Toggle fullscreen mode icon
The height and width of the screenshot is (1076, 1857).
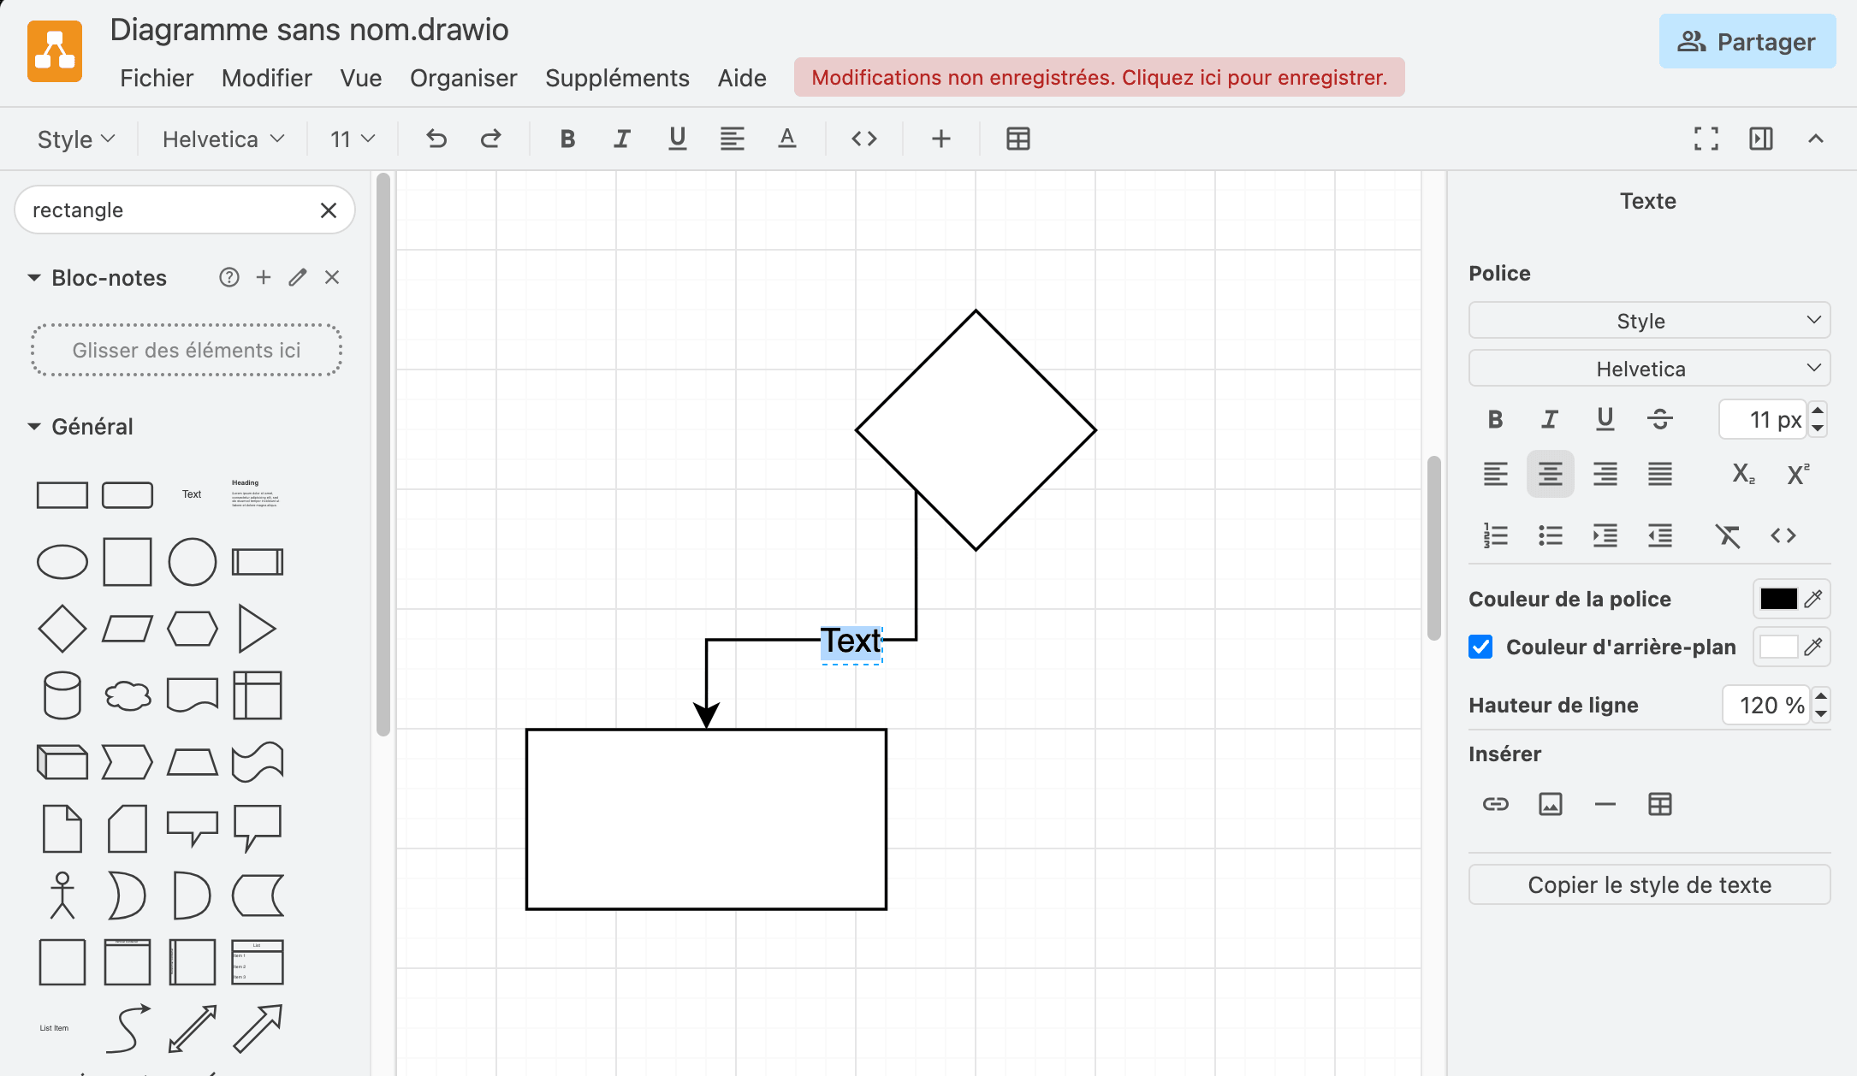click(x=1706, y=139)
